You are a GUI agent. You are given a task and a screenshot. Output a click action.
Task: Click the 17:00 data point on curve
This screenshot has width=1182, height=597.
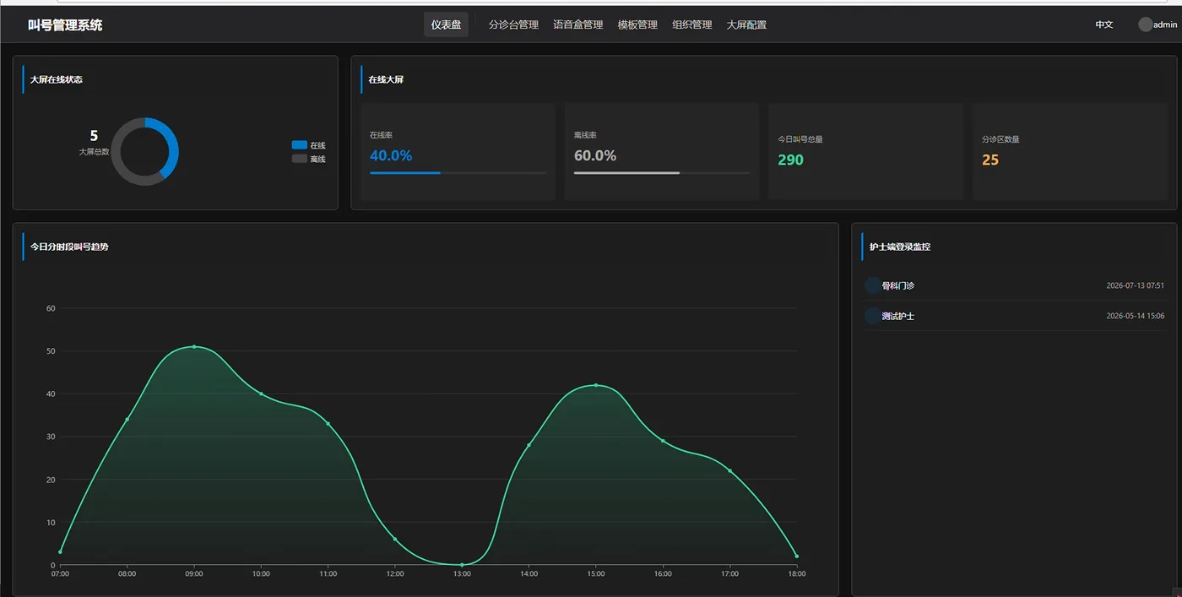point(730,470)
